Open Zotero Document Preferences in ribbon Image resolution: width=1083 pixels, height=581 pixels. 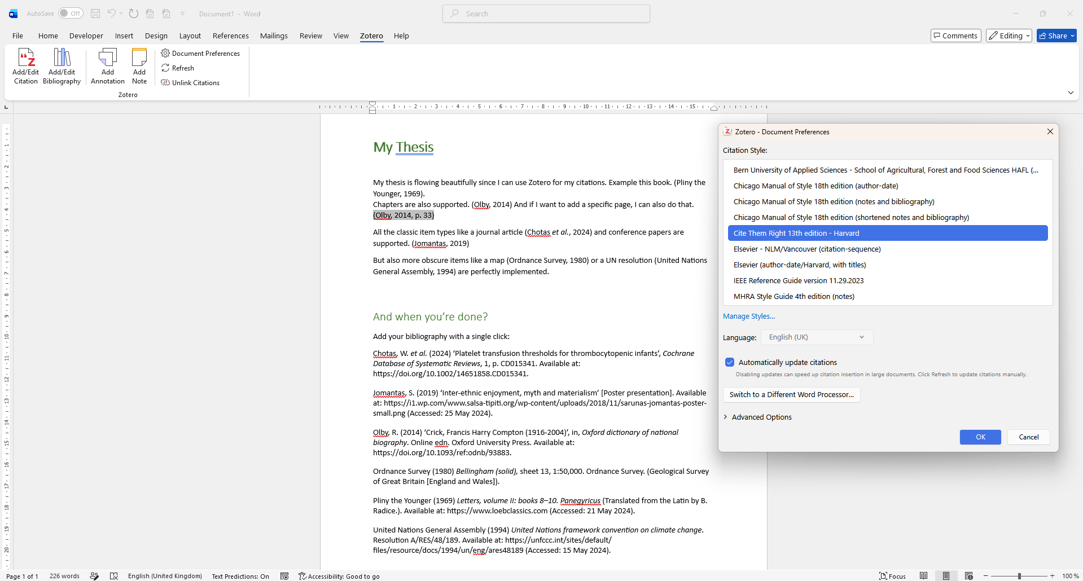pos(200,54)
